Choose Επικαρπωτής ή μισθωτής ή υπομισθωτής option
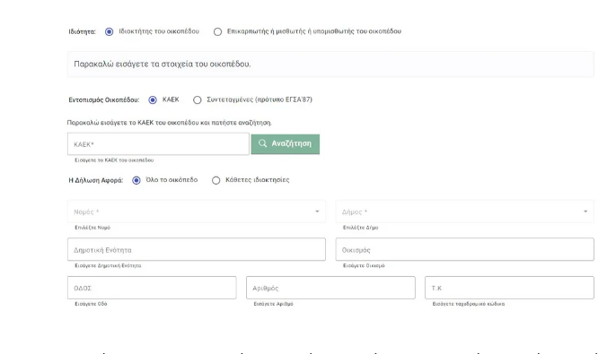 217,31
